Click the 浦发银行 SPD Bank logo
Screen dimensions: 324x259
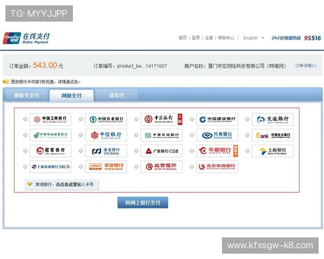pyautogui.click(x=106, y=151)
